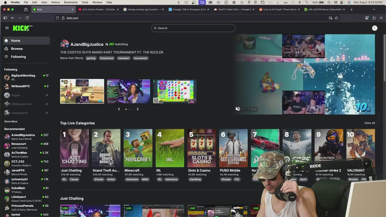Click the Gambling tag under Slots
Viewport: 386px width, 217px height.
click(195, 179)
